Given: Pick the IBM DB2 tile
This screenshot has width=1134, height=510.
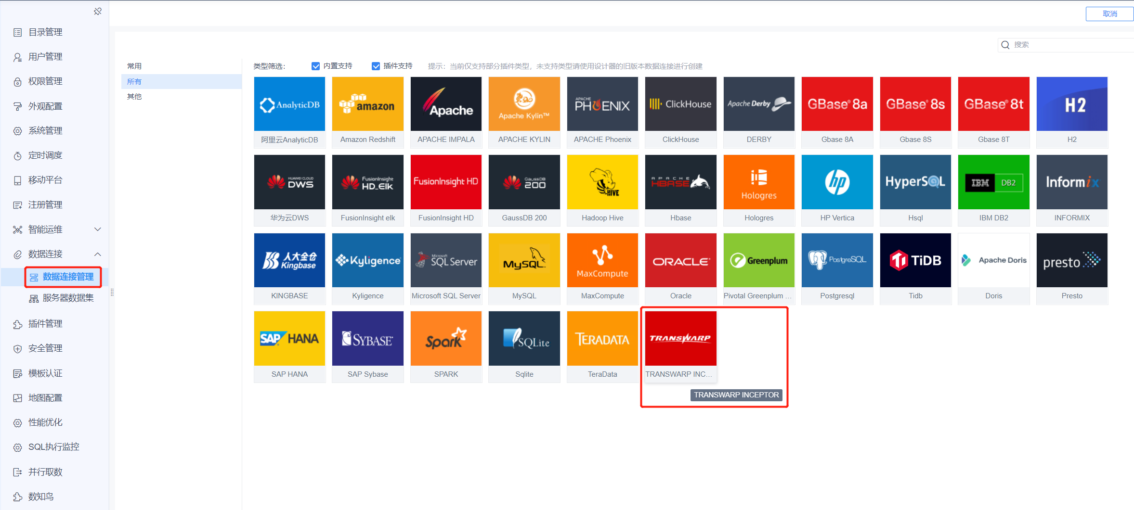Looking at the screenshot, I should (994, 191).
